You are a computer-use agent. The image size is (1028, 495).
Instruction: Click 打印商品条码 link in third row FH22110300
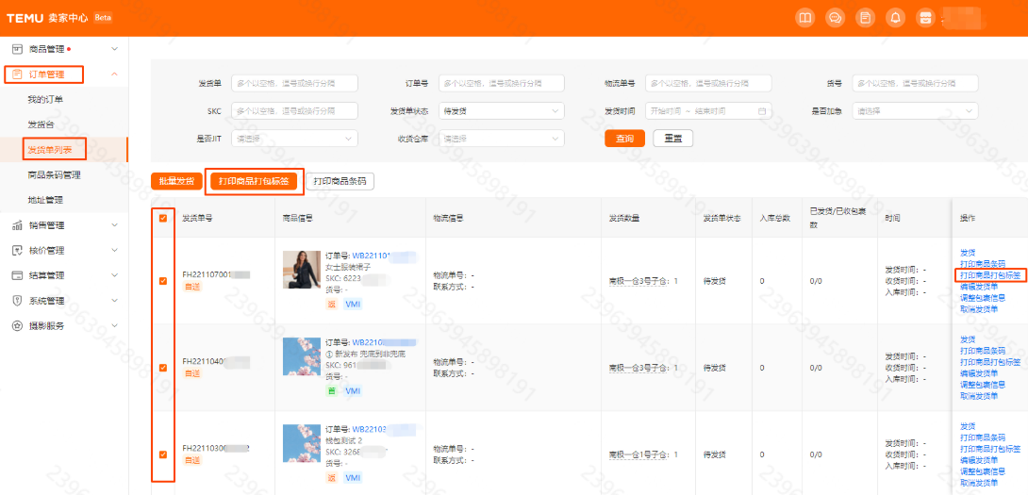tap(982, 437)
